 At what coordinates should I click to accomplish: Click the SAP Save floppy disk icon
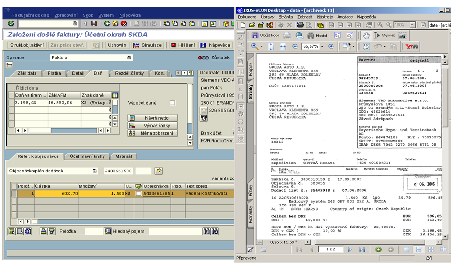[94, 23]
